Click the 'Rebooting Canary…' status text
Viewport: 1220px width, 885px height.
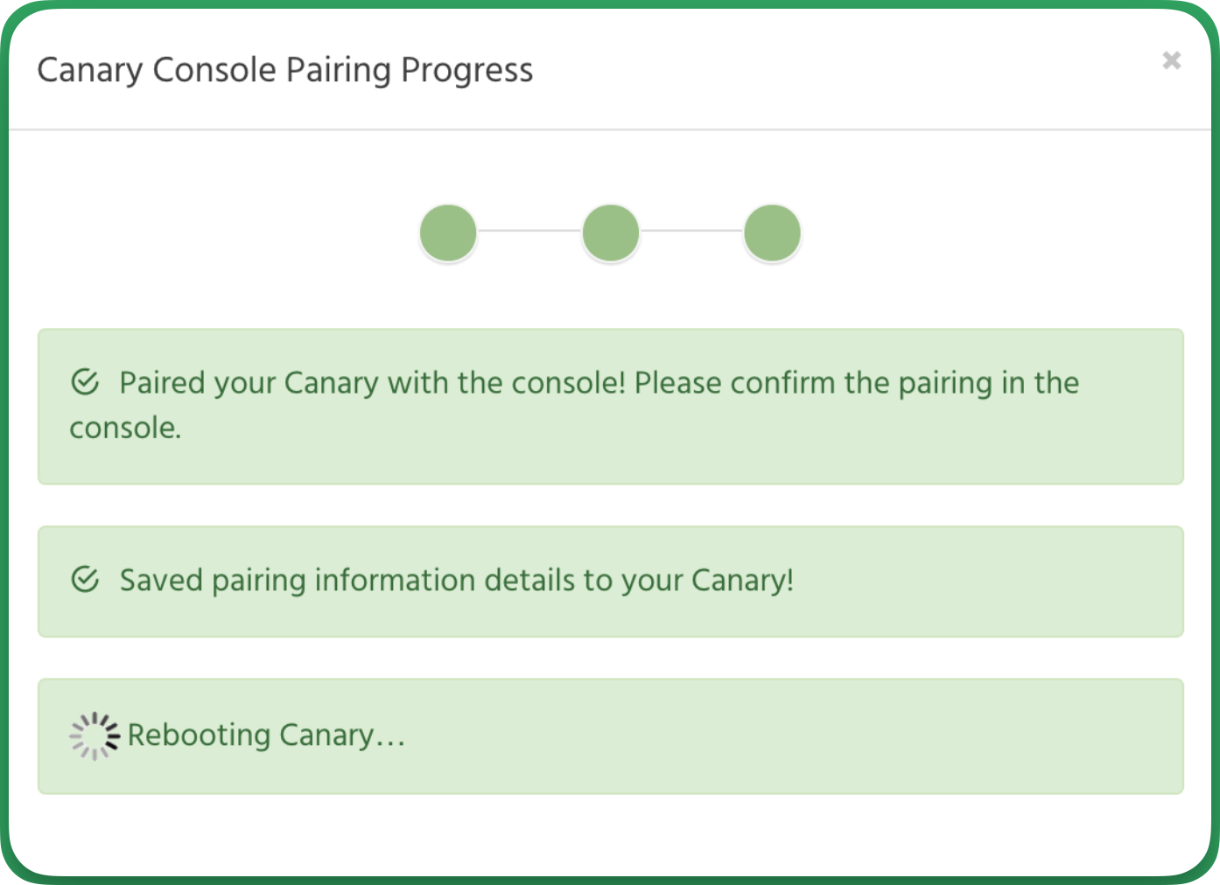pos(267,735)
